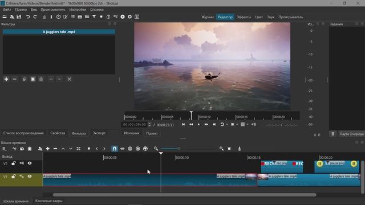Click the Пауза Очереди button
The height and width of the screenshot is (205, 365).
(351, 134)
